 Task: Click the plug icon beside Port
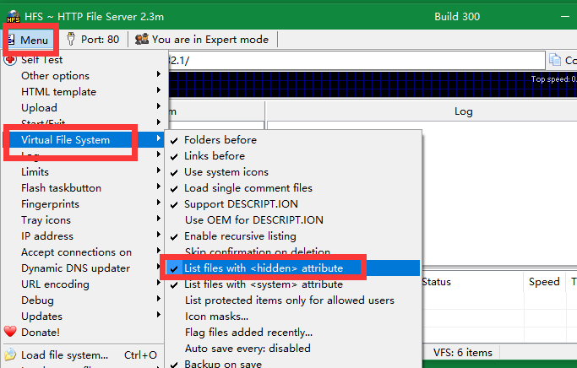pyautogui.click(x=71, y=39)
